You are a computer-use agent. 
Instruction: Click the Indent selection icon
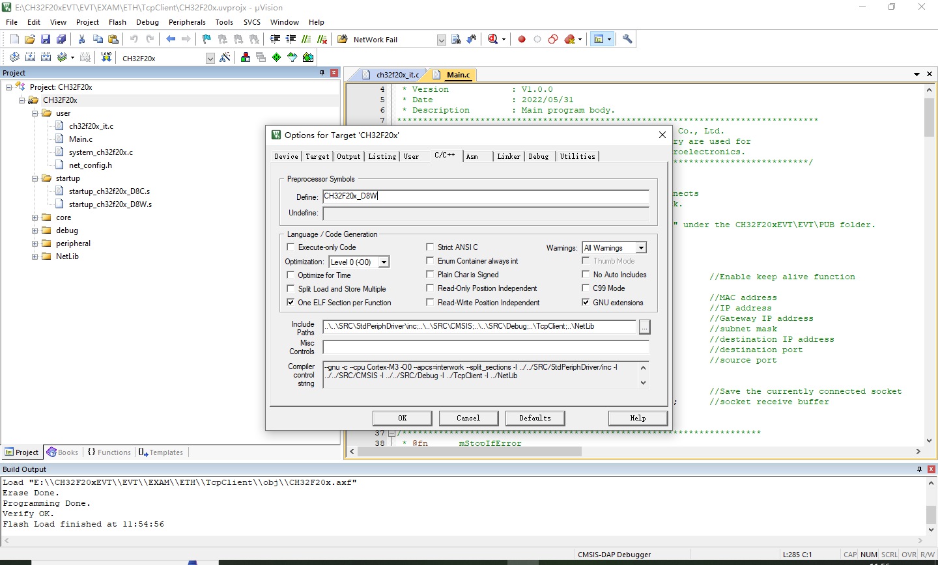[x=275, y=39]
